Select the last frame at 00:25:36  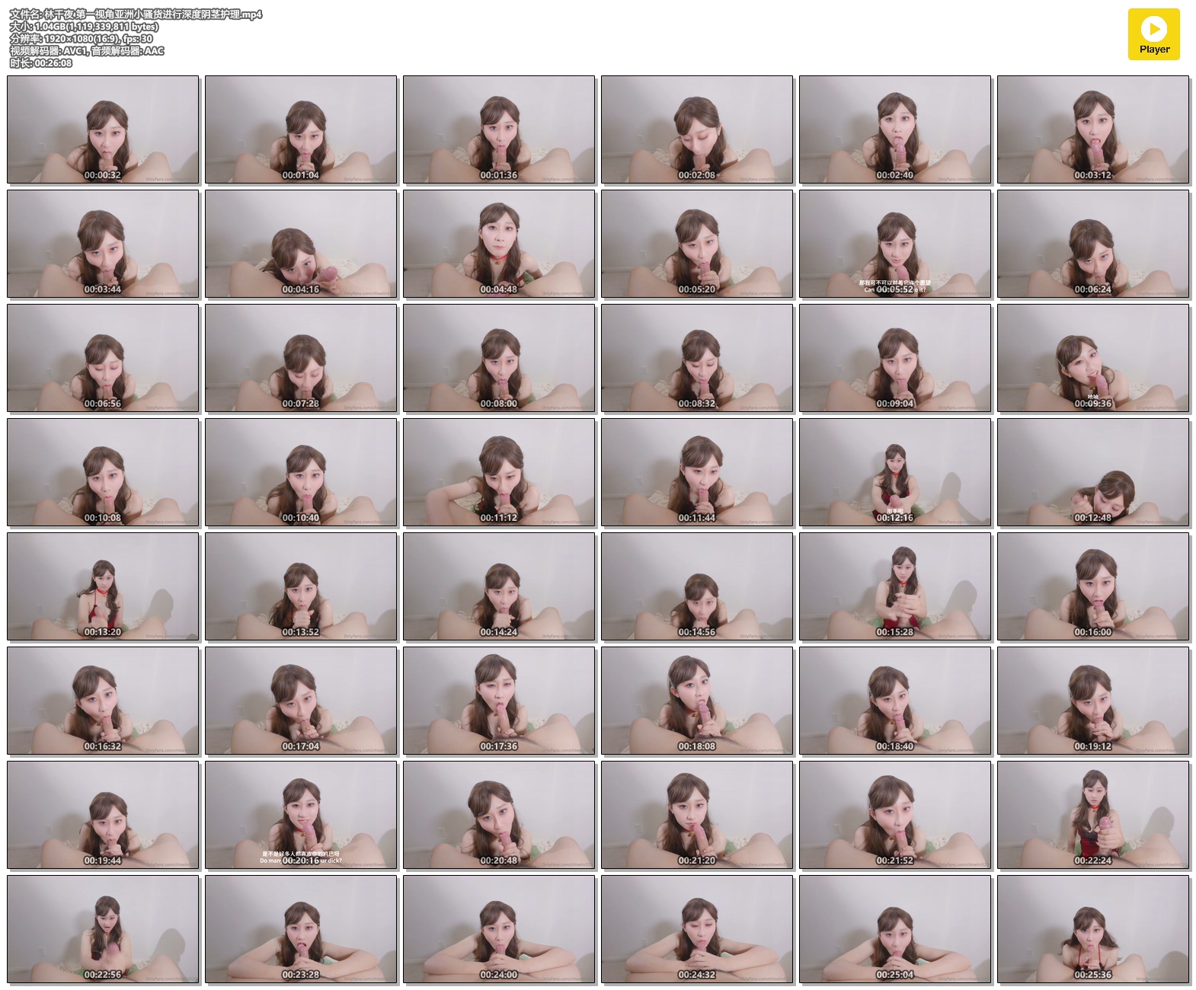point(1092,929)
